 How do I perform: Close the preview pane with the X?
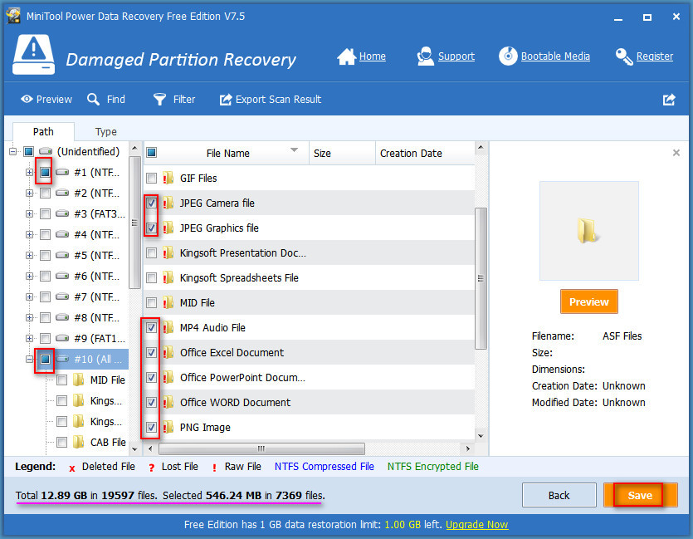[676, 153]
